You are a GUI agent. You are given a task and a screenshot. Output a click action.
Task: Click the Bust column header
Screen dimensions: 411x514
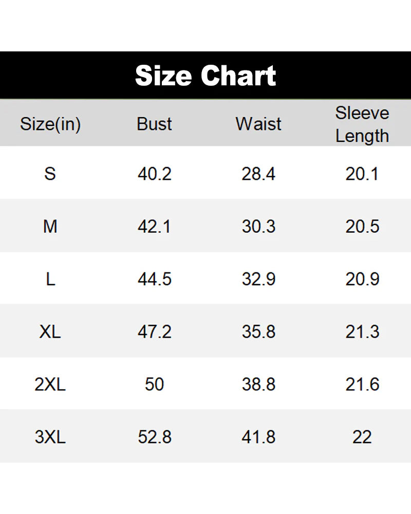(x=154, y=124)
